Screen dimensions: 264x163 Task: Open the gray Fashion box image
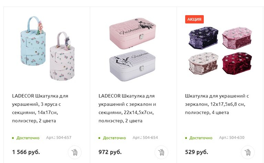point(132,65)
